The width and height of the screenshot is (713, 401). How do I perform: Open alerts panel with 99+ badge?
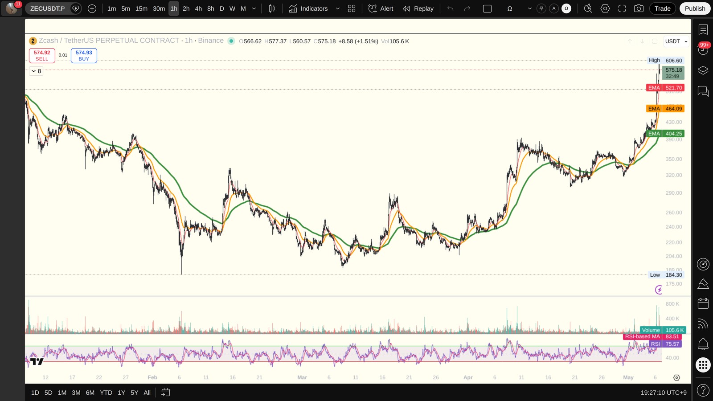coord(703,49)
